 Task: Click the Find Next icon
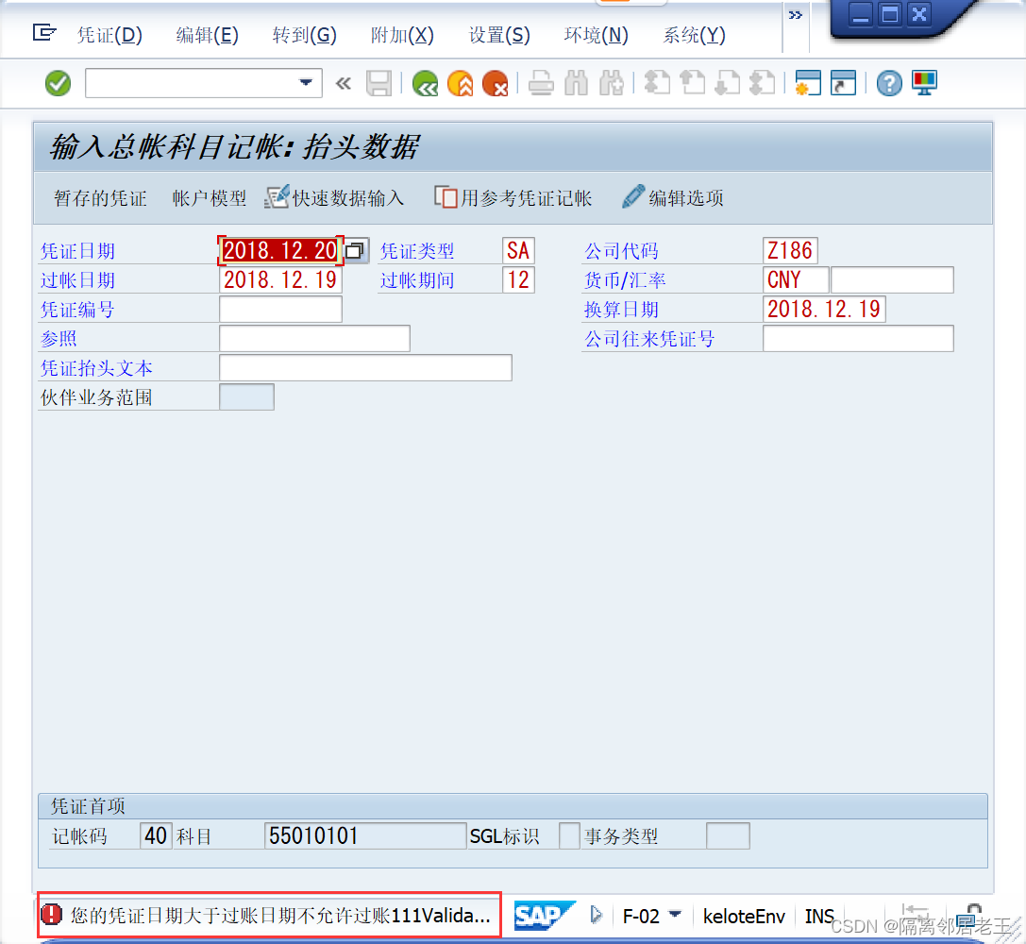(x=611, y=83)
